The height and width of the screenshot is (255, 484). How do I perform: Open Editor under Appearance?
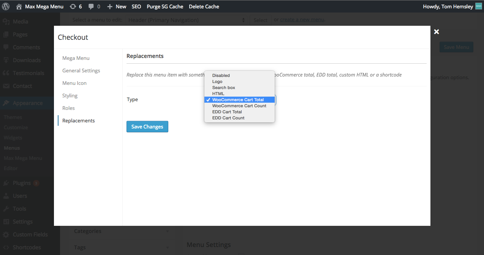tap(11, 168)
